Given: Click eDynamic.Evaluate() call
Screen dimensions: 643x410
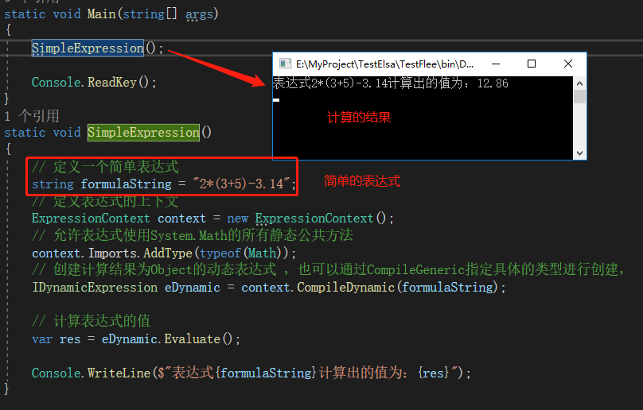Looking at the screenshot, I should pyautogui.click(x=170, y=339).
